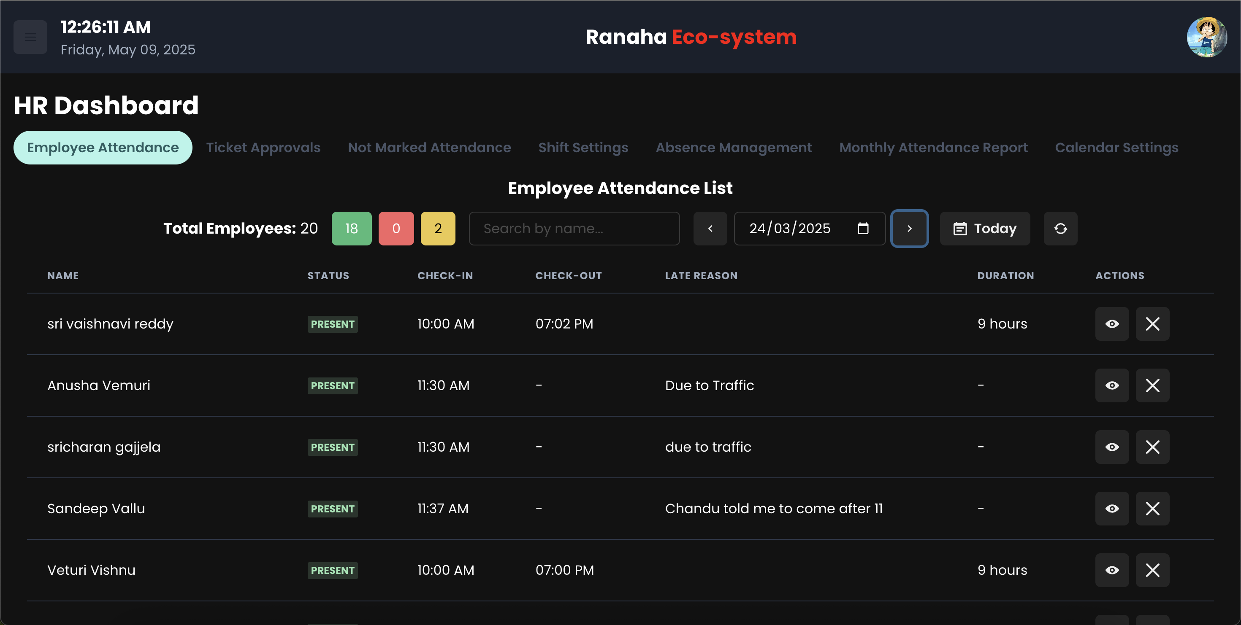This screenshot has height=625, width=1241.
Task: Click yellow count badge showing 2
Action: 437,229
